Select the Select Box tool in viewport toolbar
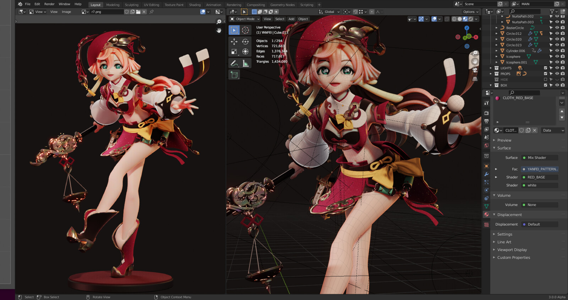The width and height of the screenshot is (568, 300). [234, 30]
